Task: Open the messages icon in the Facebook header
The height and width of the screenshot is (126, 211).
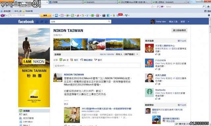Action: coord(42,22)
